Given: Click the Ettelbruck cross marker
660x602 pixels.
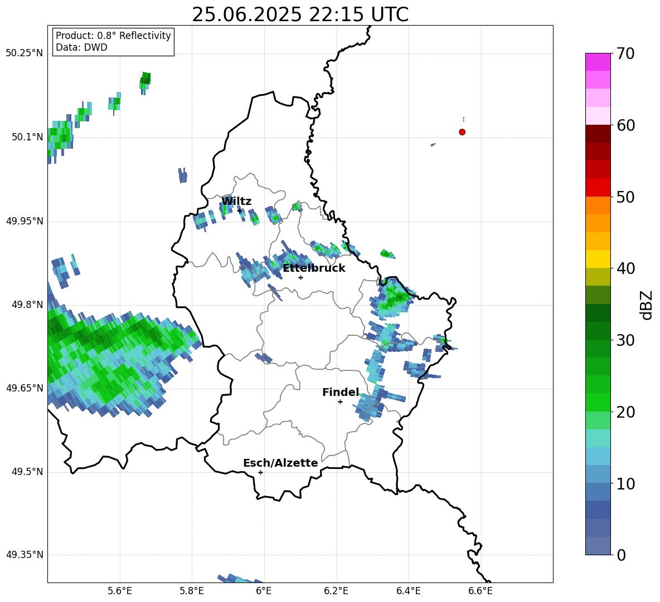Looking at the screenshot, I should (300, 277).
